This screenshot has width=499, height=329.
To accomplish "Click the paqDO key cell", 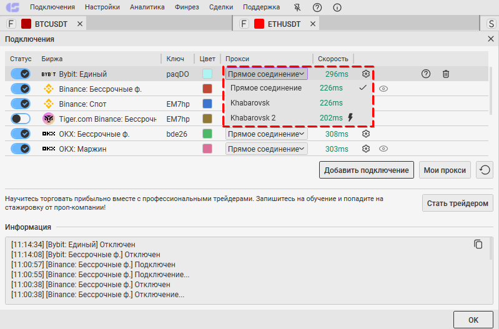I will click(x=177, y=74).
